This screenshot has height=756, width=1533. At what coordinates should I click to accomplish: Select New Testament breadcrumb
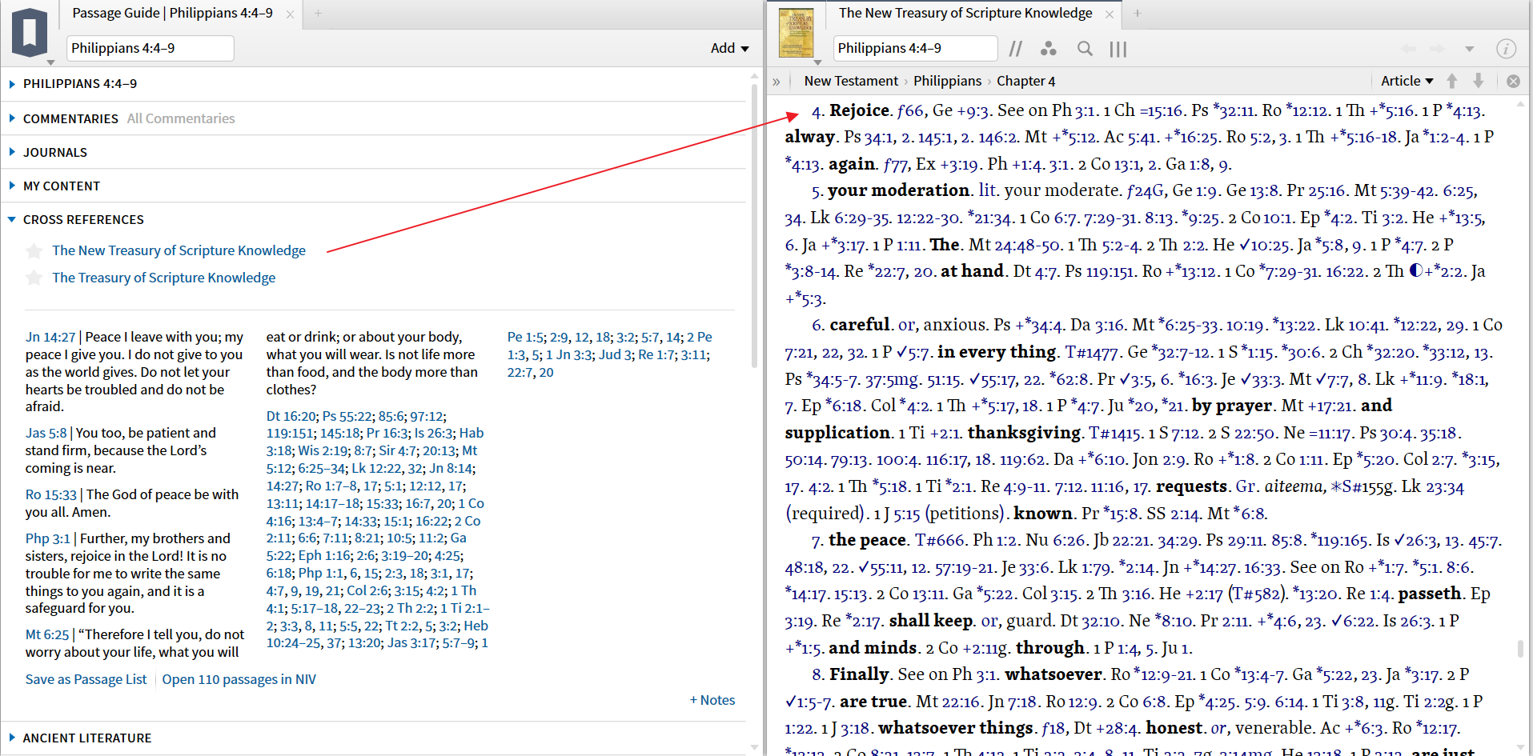coord(851,81)
